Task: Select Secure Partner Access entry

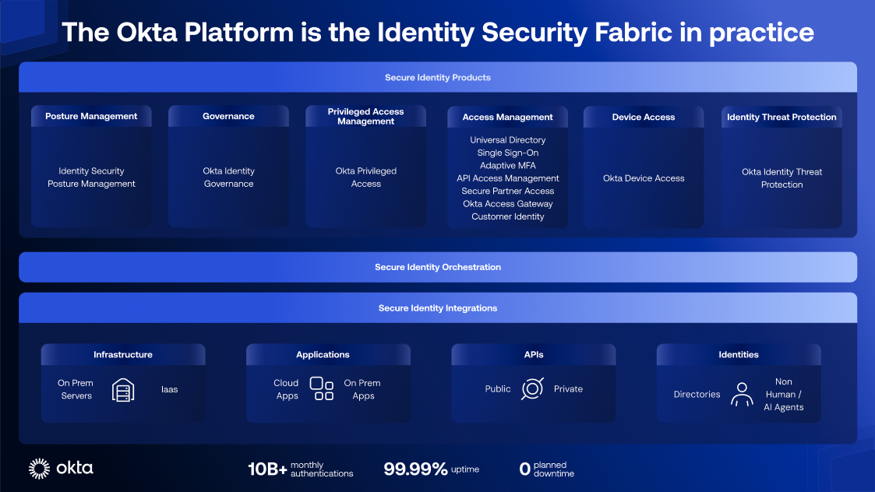Action: [507, 191]
